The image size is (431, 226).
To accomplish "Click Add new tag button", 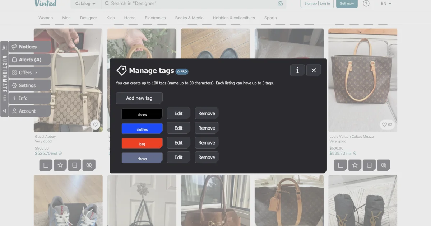I will (139, 98).
